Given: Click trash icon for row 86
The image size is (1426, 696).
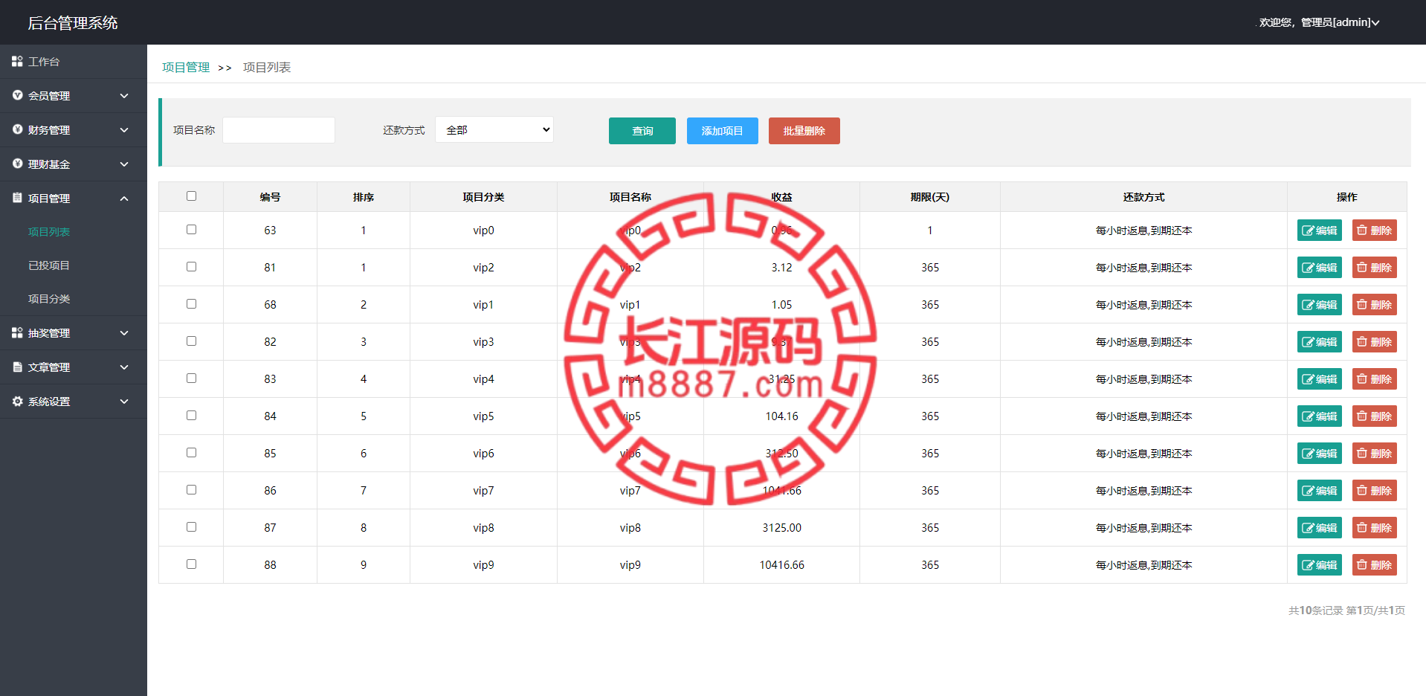Looking at the screenshot, I should pos(1362,491).
